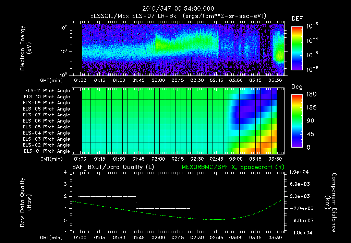
Task: Click the ELS-02 Pitch Angle row label
Action: point(47,145)
